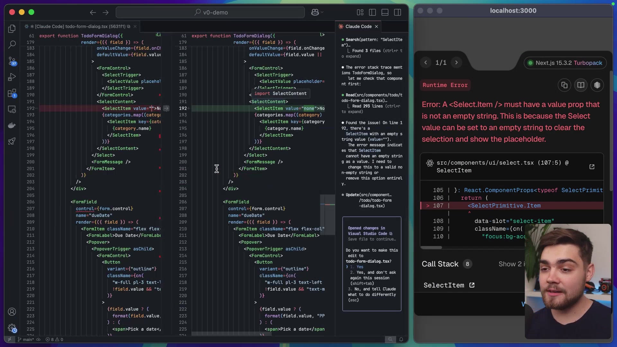Viewport: 617px width, 347px height.
Task: Toggle the Secondary Side Bar visibility
Action: click(397, 12)
